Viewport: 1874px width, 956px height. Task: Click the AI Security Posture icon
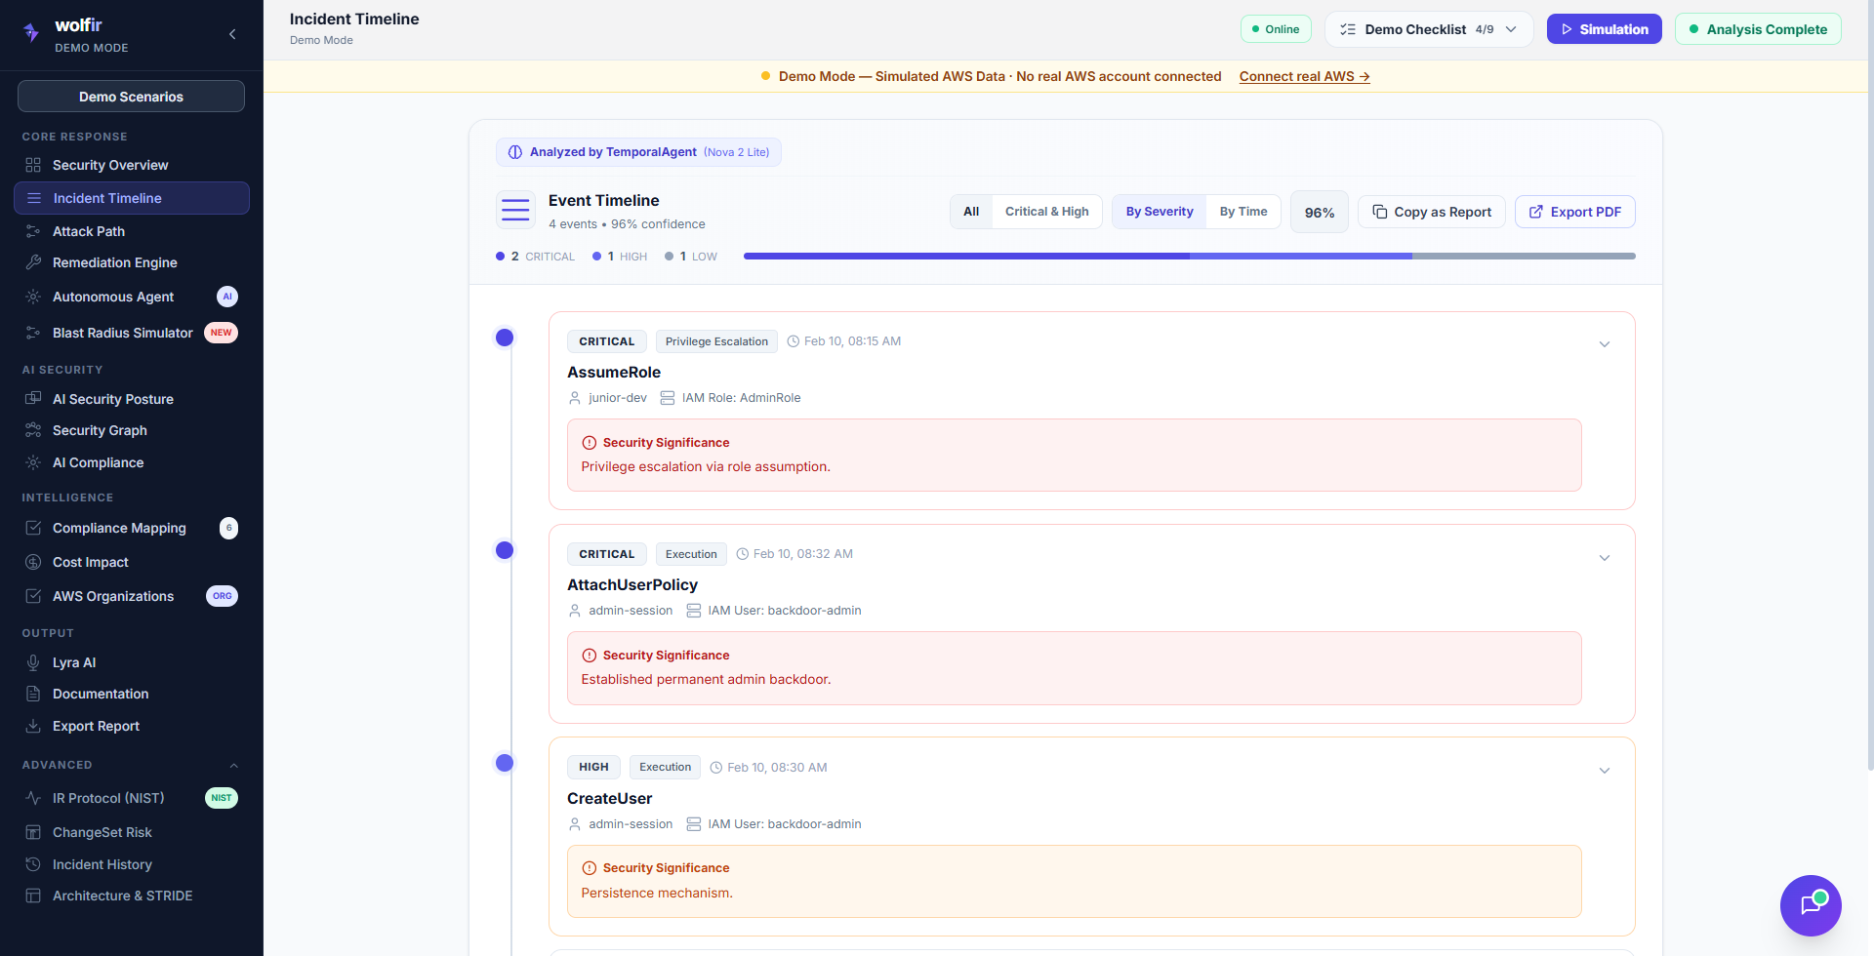[x=33, y=399]
